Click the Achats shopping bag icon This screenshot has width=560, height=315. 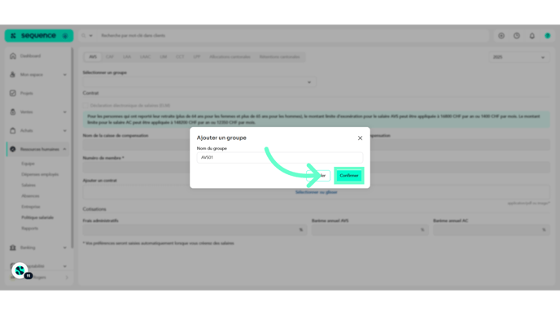(13, 131)
